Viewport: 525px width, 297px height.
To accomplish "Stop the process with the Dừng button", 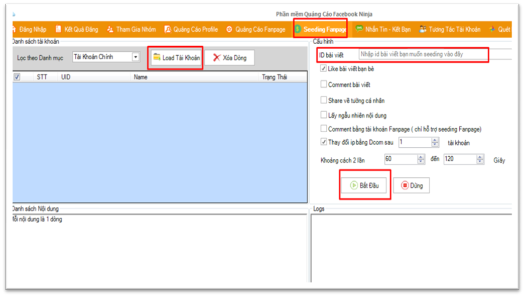I will [411, 185].
